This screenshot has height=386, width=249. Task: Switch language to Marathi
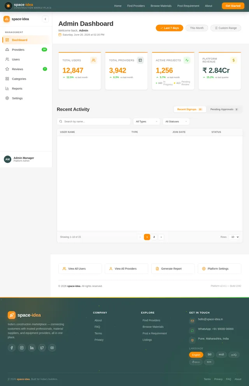point(221,355)
